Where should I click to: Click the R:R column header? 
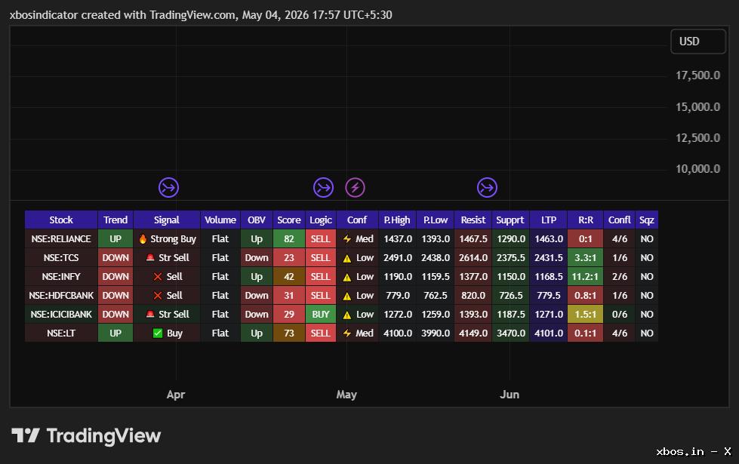pos(586,220)
